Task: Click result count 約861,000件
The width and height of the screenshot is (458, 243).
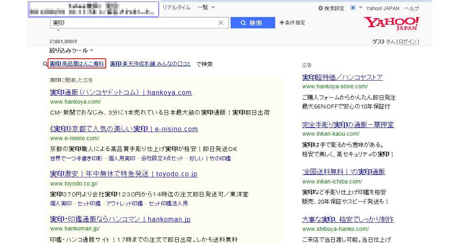Action: pos(63,41)
